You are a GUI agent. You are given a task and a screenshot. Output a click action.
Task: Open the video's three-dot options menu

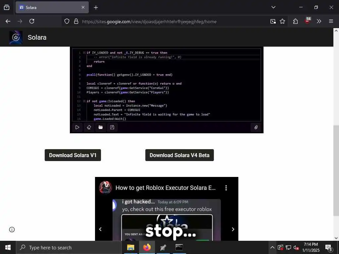coord(226,188)
